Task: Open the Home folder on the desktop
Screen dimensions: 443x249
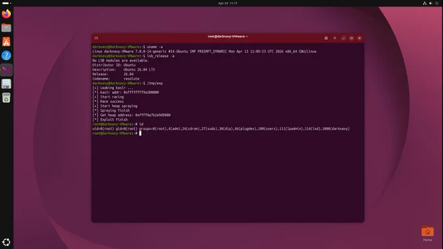Action: pyautogui.click(x=427, y=233)
